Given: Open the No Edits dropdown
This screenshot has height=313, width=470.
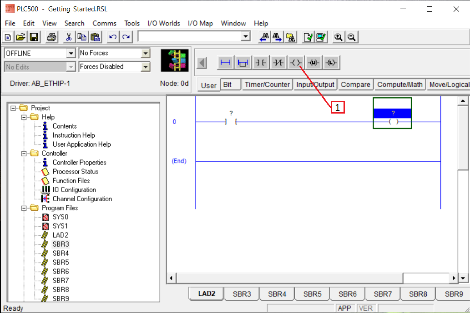Looking at the screenshot, I should tap(71, 66).
